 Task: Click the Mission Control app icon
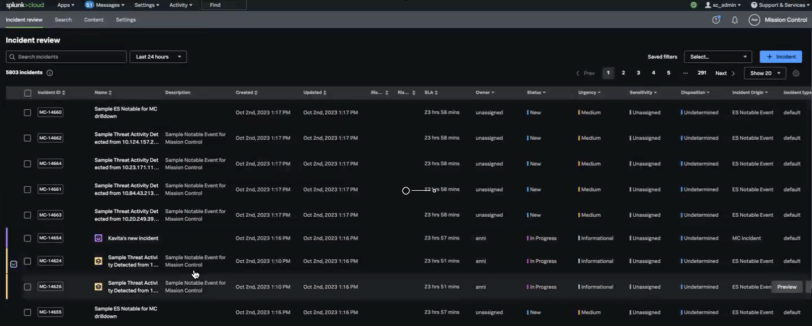[x=754, y=19]
